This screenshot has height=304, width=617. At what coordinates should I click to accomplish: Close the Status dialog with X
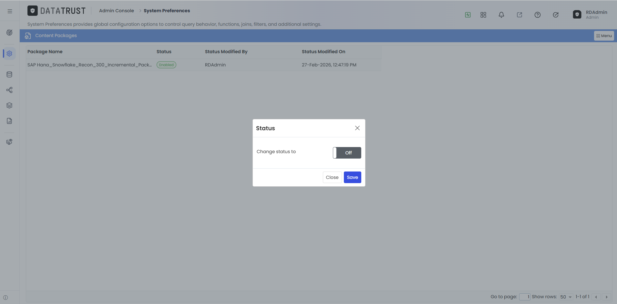pos(357,128)
